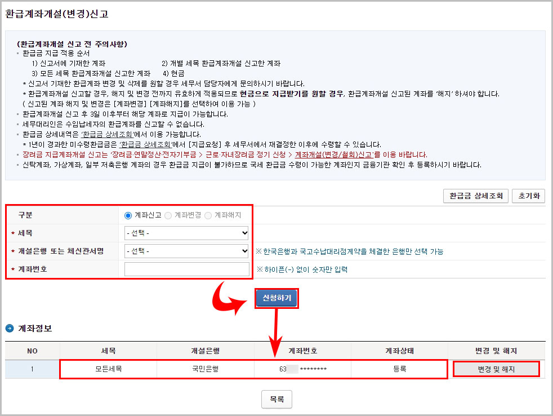The height and width of the screenshot is (416, 553).
Task: Click the 세목 column header
Action: pyautogui.click(x=108, y=351)
